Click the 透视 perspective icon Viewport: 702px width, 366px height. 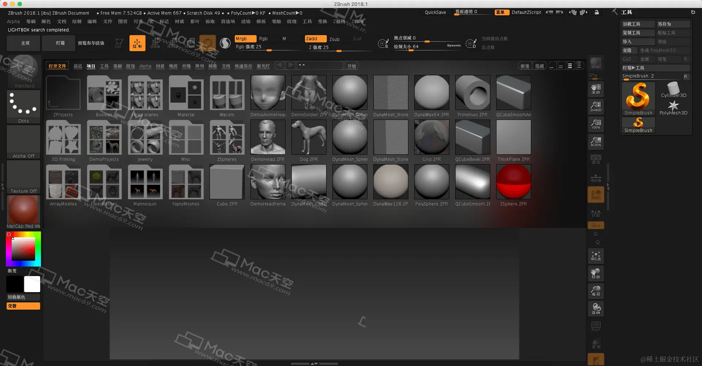point(596,159)
